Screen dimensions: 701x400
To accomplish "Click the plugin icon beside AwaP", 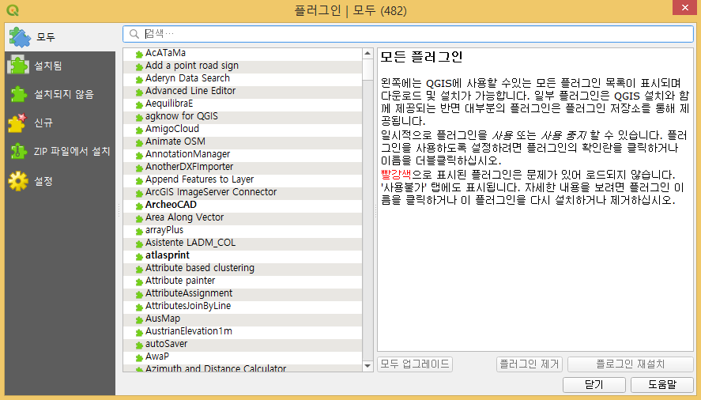I will [x=139, y=358].
